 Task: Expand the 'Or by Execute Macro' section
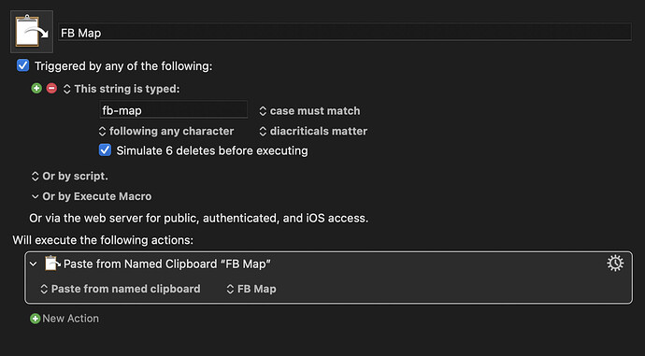(92, 196)
